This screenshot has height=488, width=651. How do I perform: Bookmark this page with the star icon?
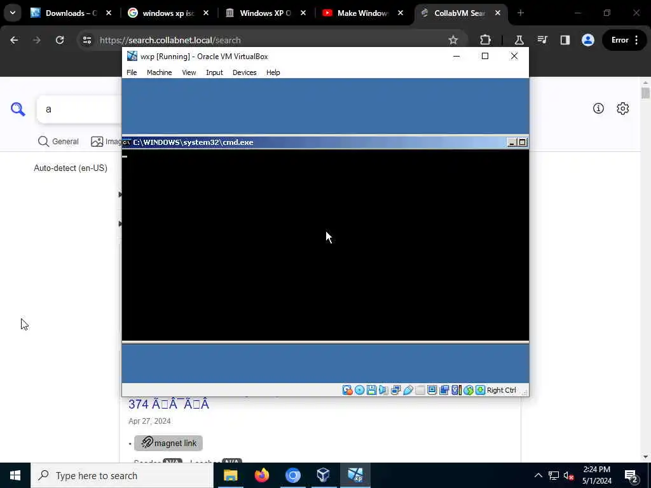453,40
